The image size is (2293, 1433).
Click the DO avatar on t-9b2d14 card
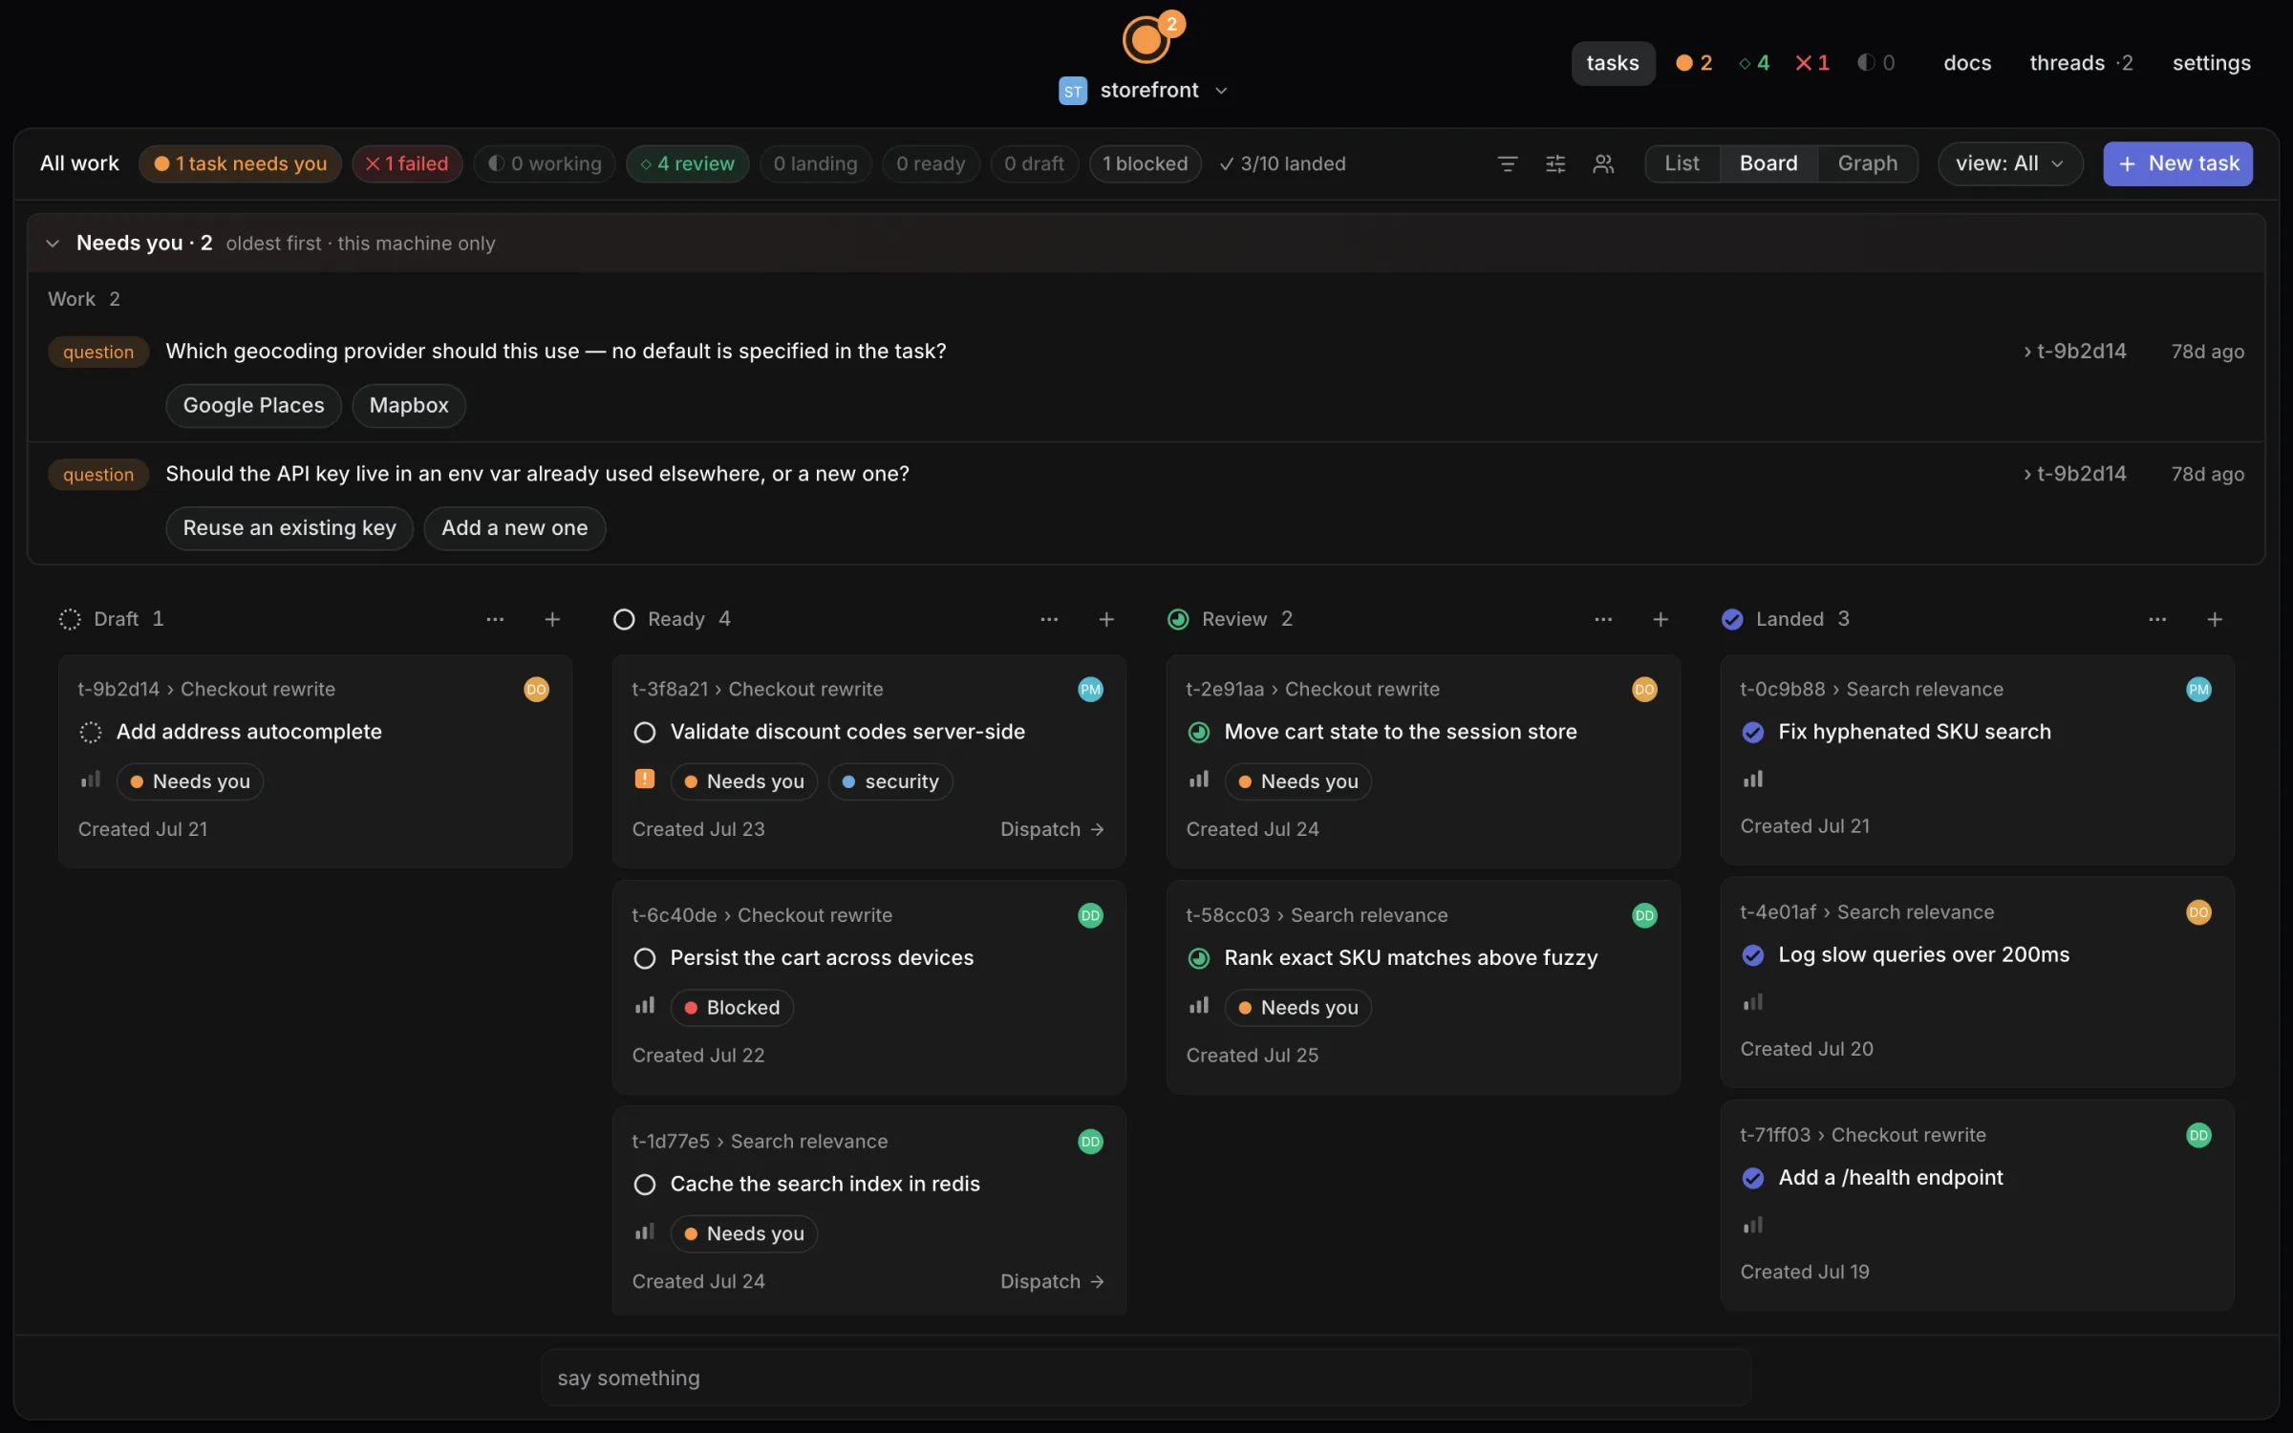click(x=536, y=689)
